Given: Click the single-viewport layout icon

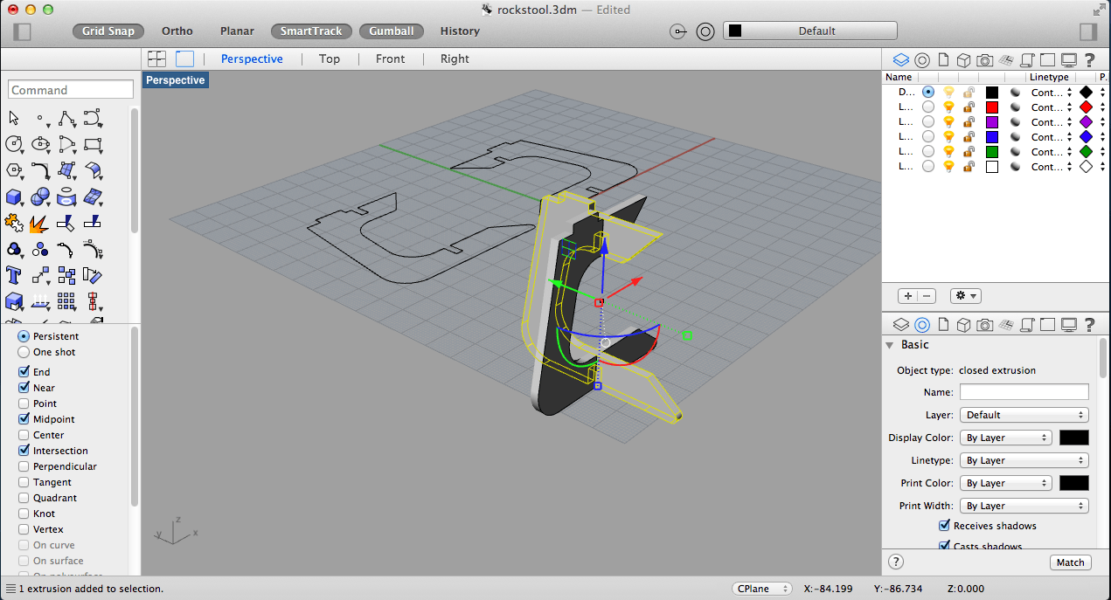Looking at the screenshot, I should tap(184, 59).
